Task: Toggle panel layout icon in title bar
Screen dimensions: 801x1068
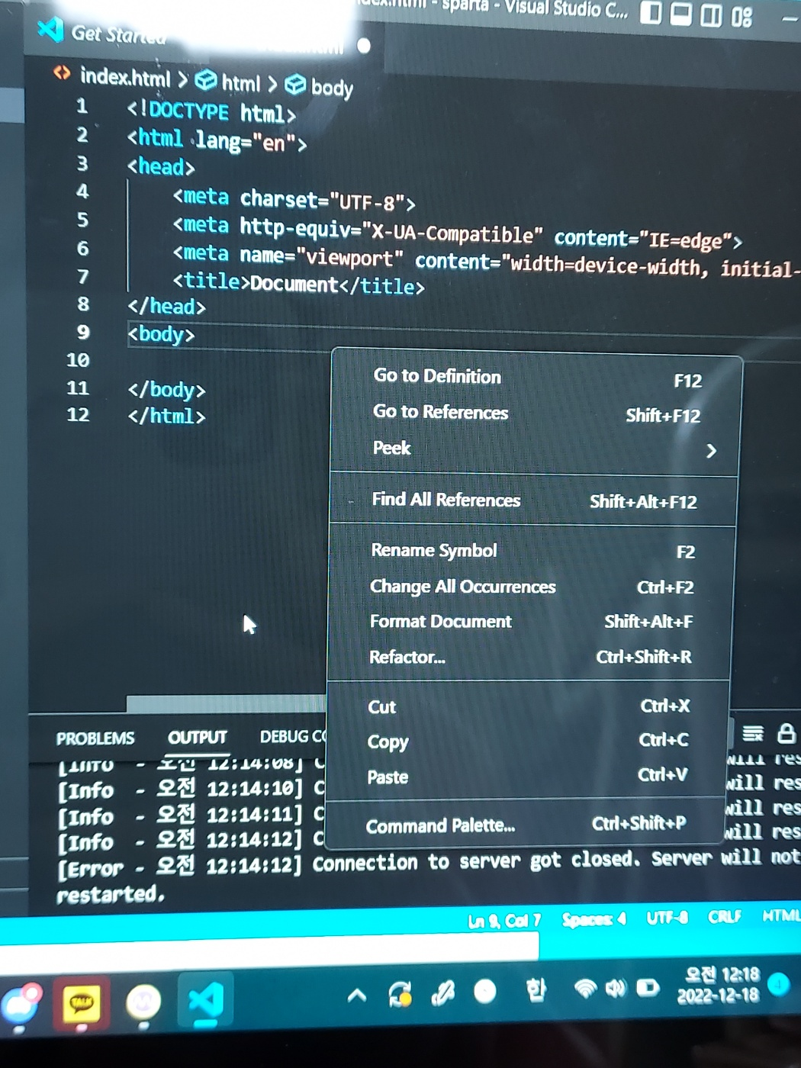Action: (680, 14)
